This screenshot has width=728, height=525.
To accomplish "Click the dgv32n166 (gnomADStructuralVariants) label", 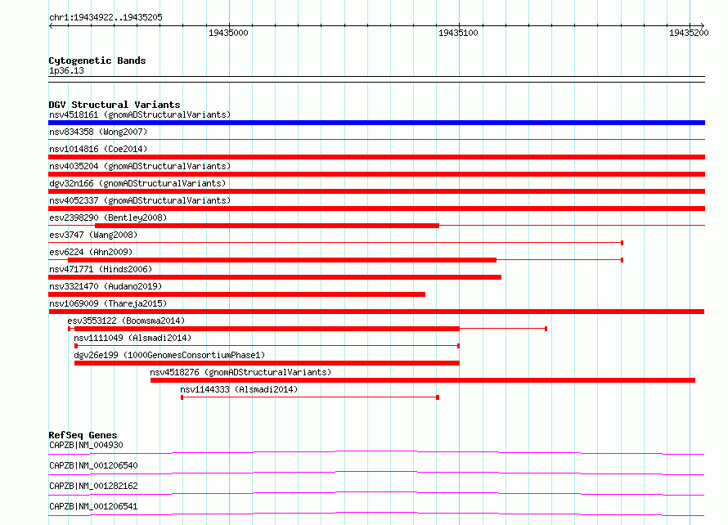I will coord(137,183).
